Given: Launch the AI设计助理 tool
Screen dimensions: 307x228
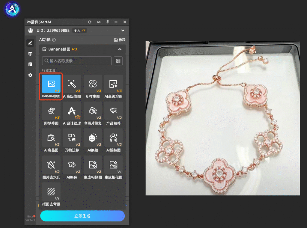Looking at the screenshot, I should (72, 113).
